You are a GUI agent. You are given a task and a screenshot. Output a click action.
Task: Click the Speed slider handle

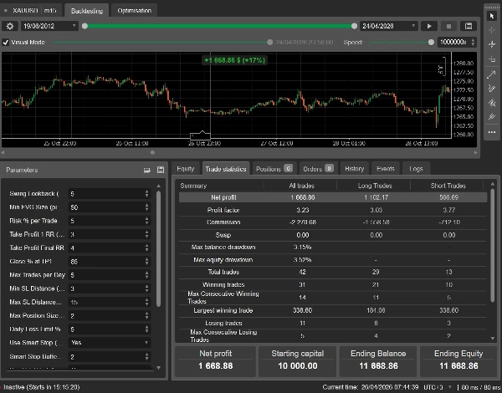(x=431, y=43)
